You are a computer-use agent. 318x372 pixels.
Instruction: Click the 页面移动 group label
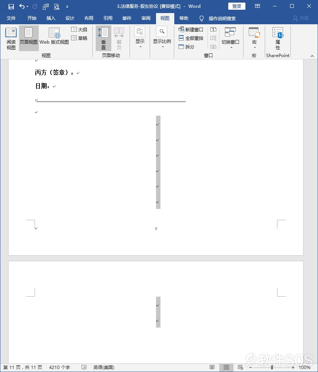tap(111, 56)
